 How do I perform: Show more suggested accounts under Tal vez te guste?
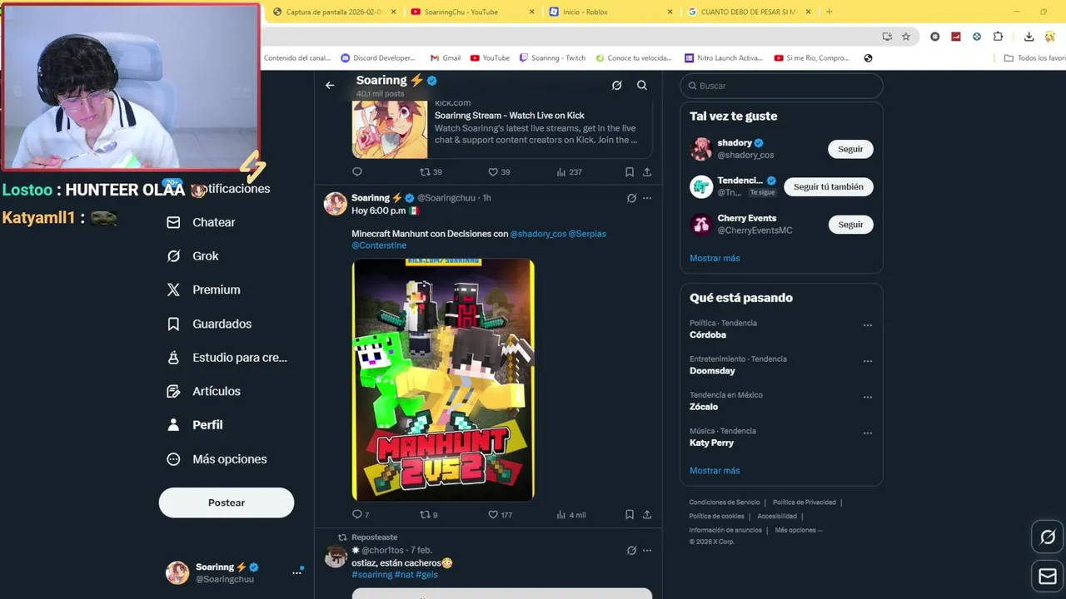pos(715,258)
